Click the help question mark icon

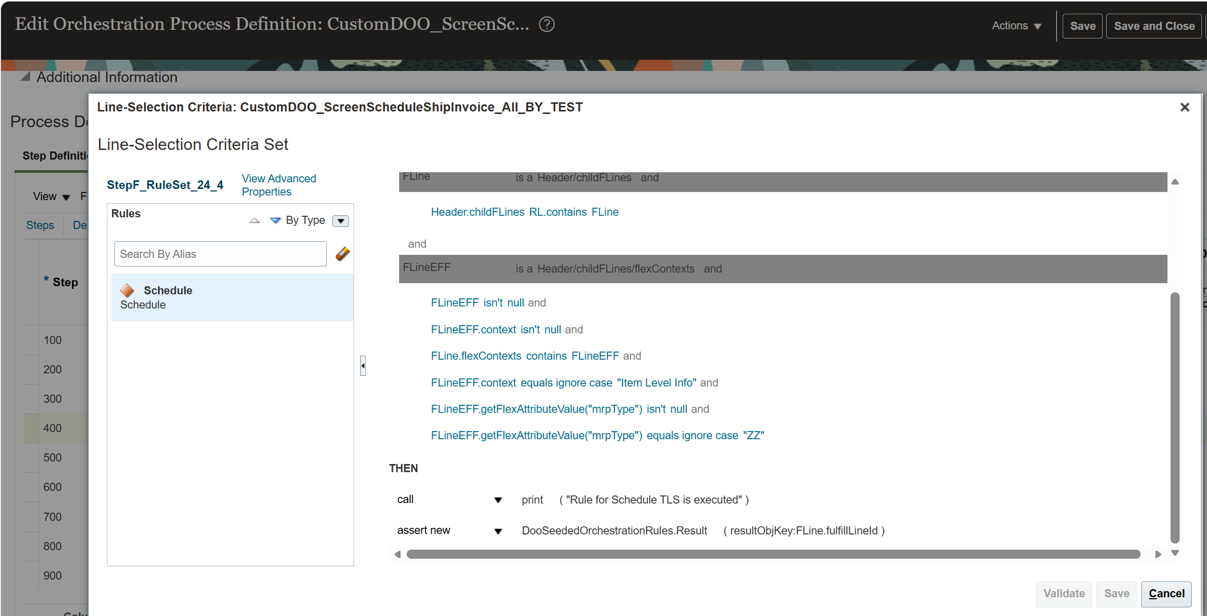coord(547,24)
